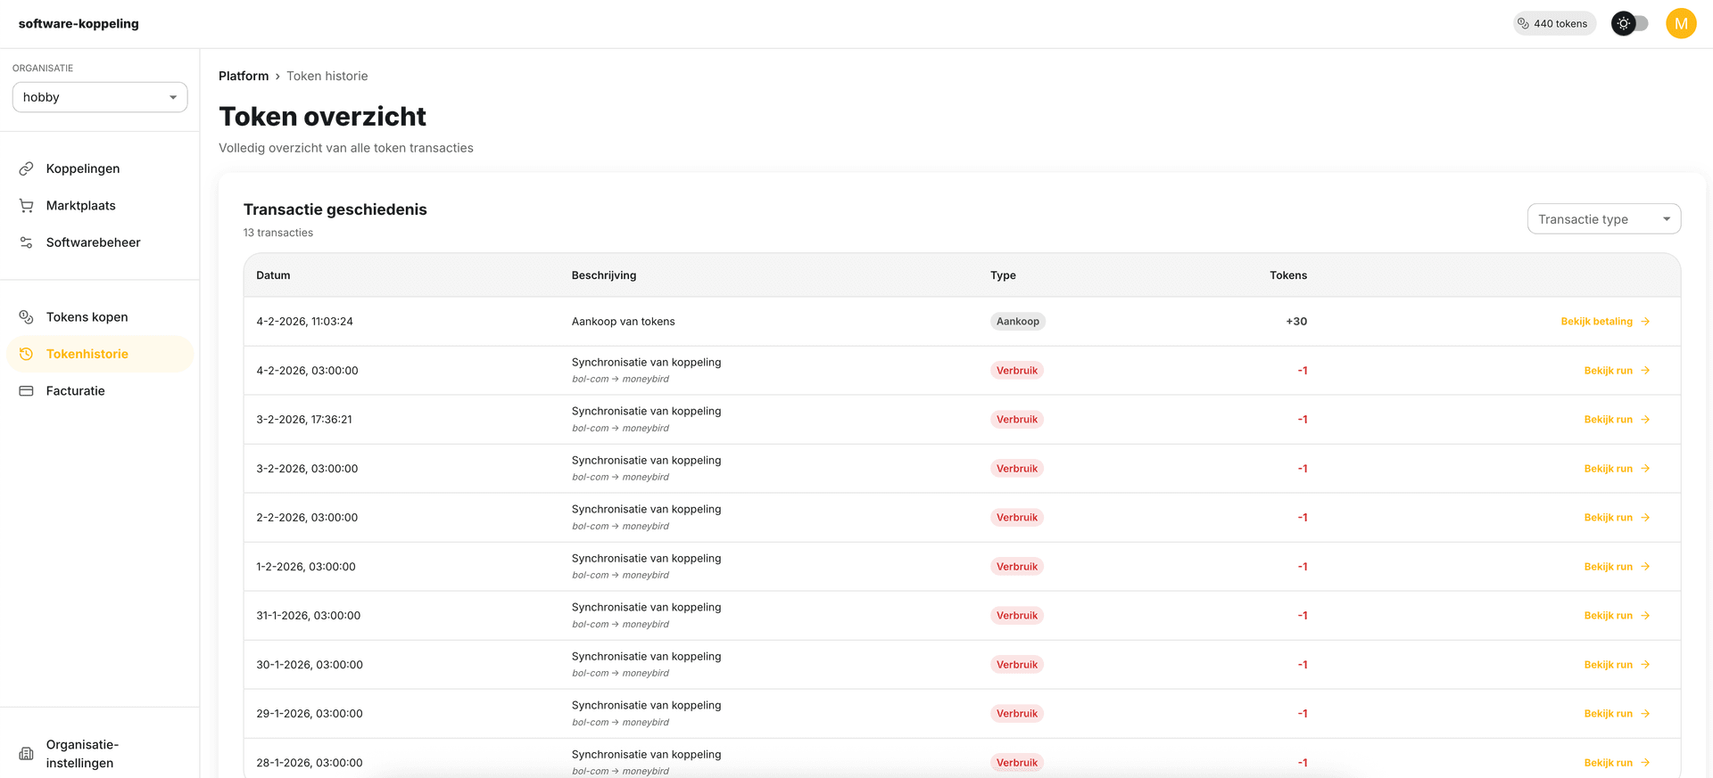The height and width of the screenshot is (778, 1713).
Task: Click the Koppelingen link icon in sidebar
Action: (x=27, y=168)
